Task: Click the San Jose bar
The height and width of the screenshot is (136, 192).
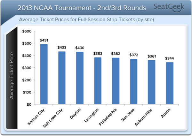Action: (x=133, y=81)
